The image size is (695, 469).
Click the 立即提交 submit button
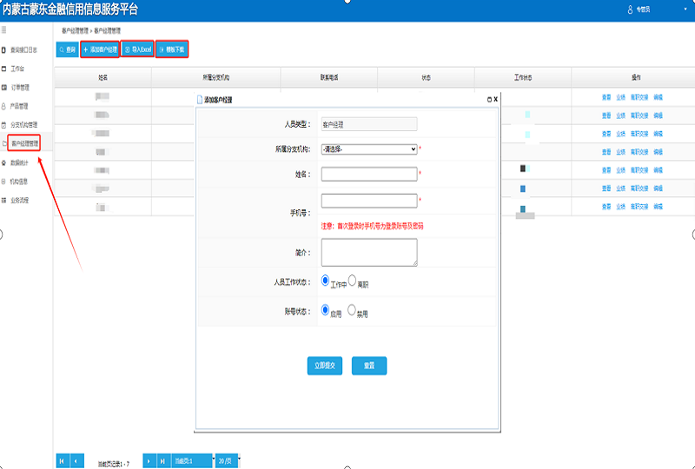[x=326, y=366]
